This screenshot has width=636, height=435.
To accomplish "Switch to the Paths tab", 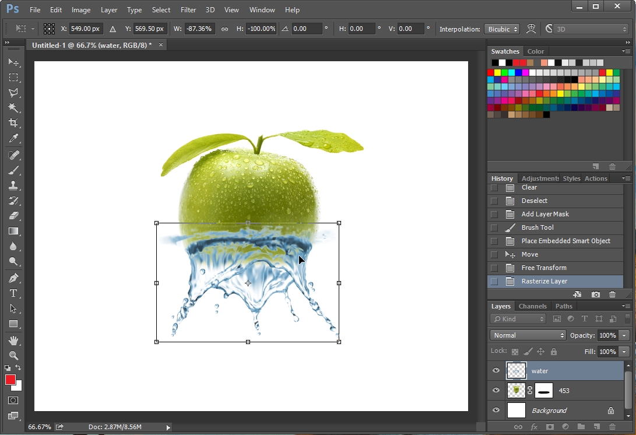I will click(x=564, y=306).
